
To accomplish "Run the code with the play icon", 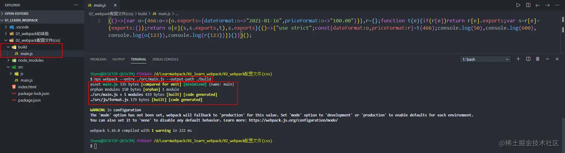I will point(518,5).
